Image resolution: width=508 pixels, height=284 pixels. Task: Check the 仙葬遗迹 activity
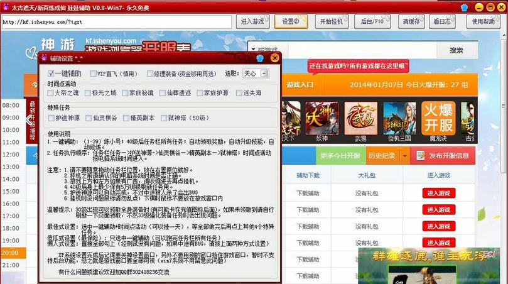[x=163, y=93]
